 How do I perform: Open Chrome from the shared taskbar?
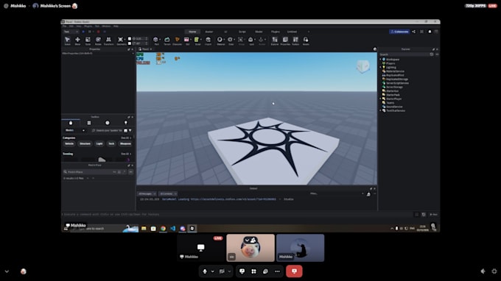point(164,229)
